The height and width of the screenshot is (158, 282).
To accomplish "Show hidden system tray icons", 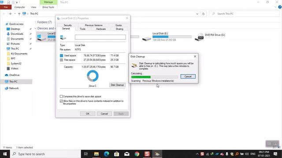I will [197, 154].
